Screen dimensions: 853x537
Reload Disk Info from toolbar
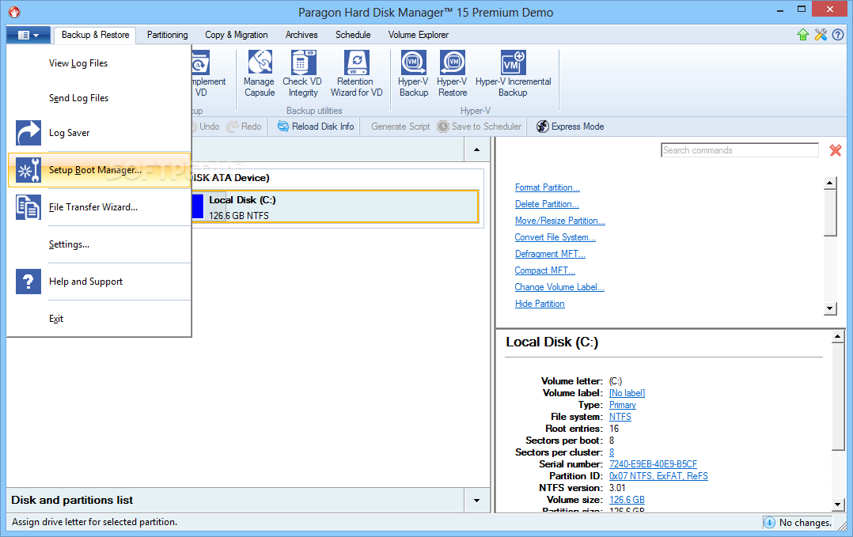316,127
